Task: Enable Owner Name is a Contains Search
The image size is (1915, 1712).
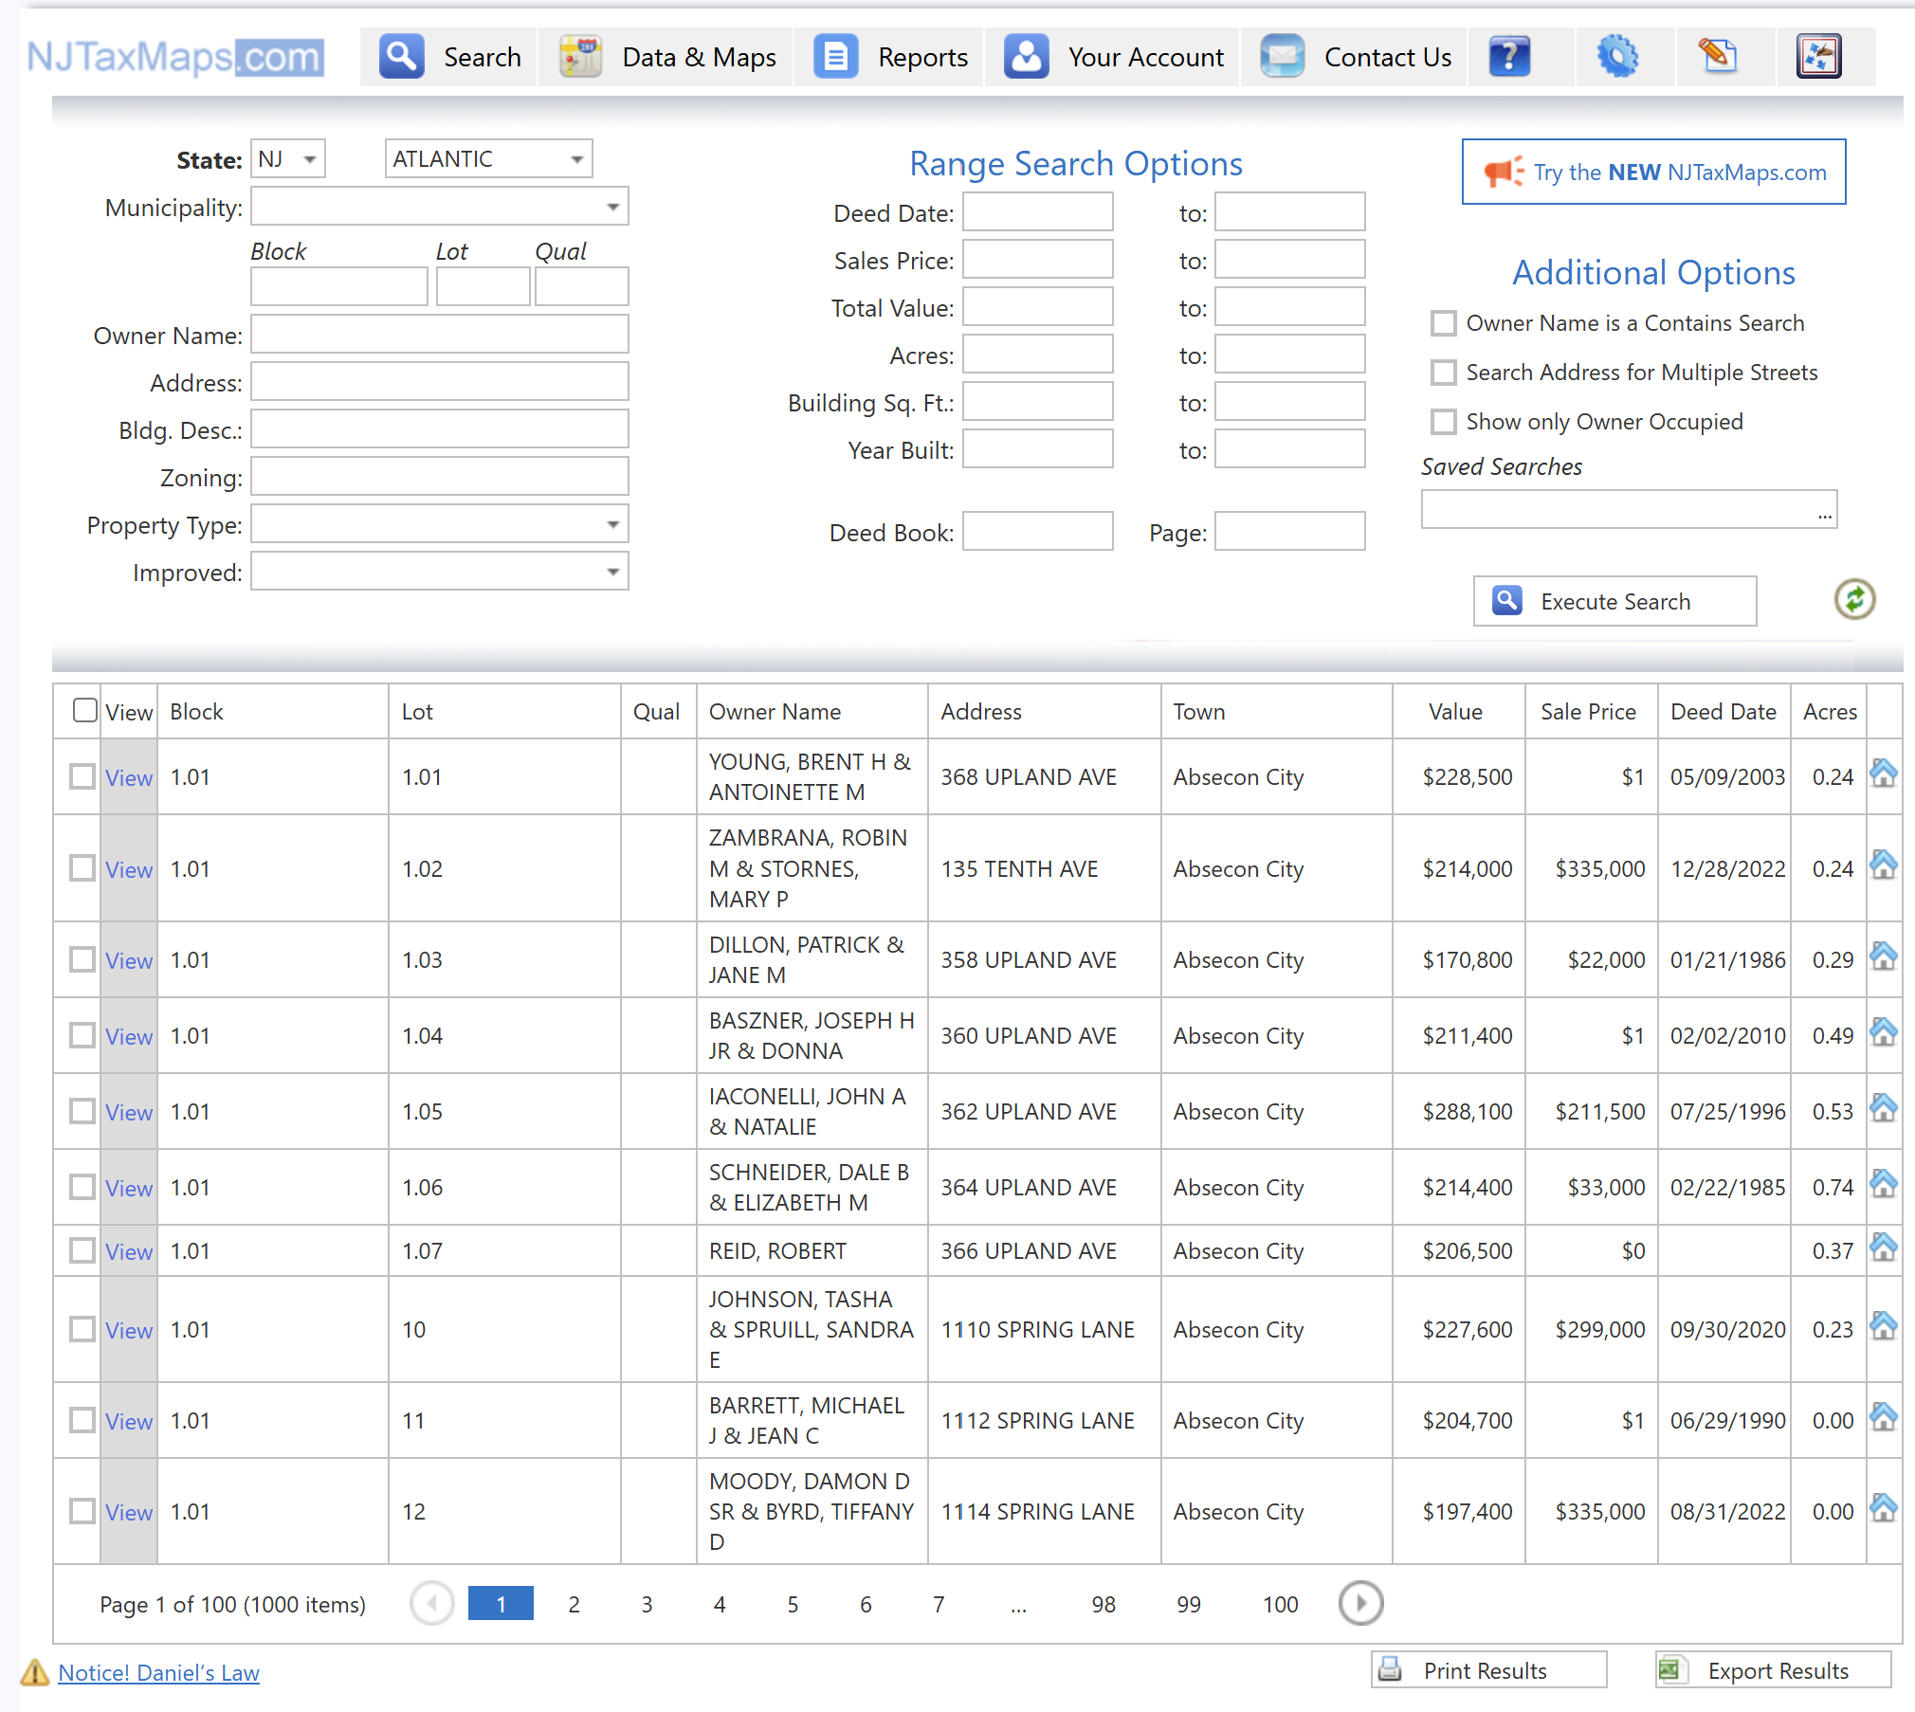Action: [x=1444, y=323]
